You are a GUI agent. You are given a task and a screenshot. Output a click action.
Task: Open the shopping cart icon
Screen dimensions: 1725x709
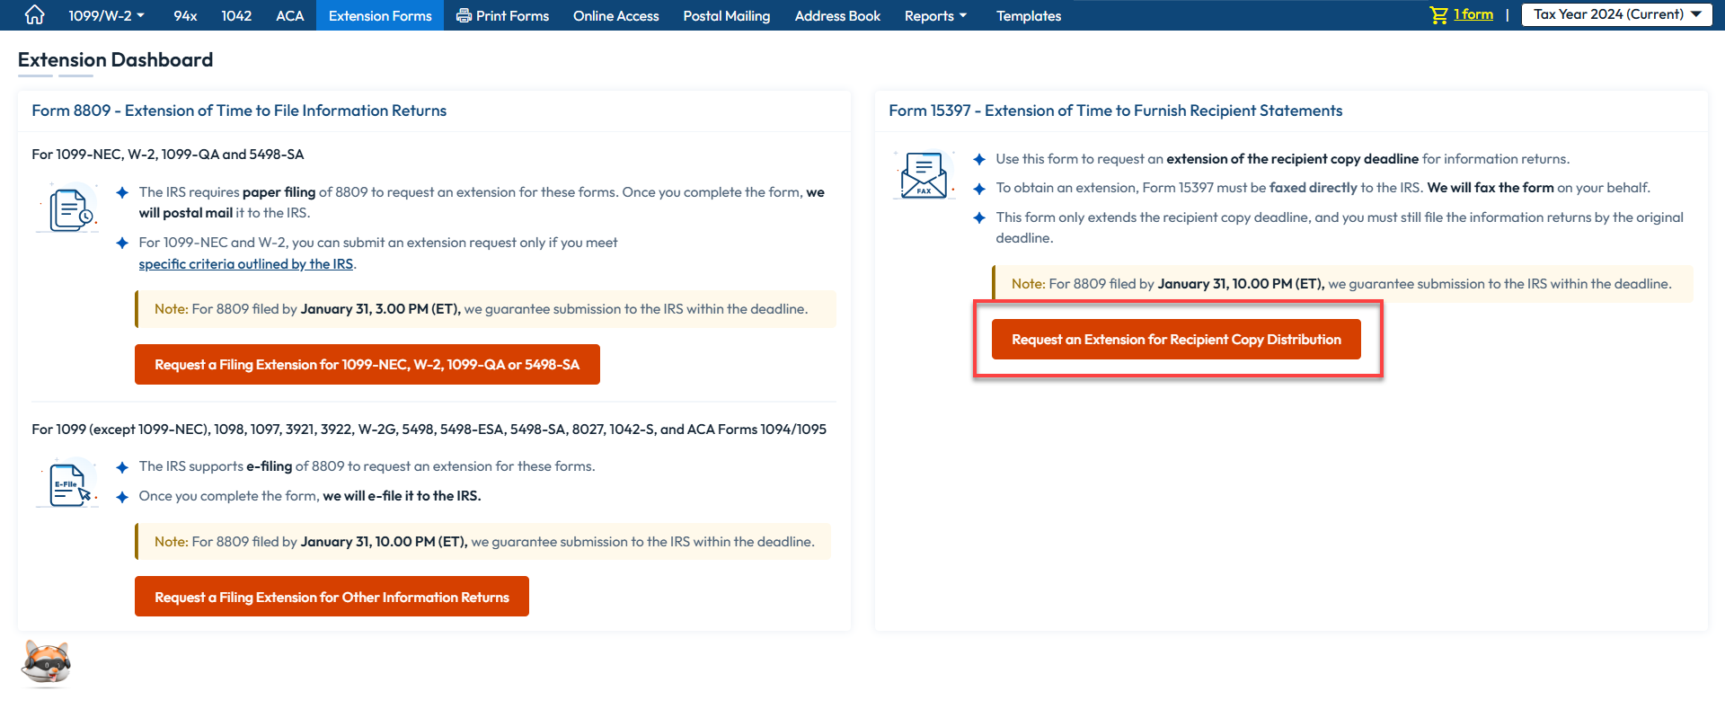point(1439,15)
